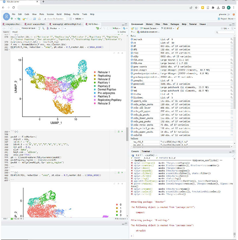Screen dimensions: 238x240
Task: Open the Plots menu in menu bar
Action: click(x=42, y=14)
